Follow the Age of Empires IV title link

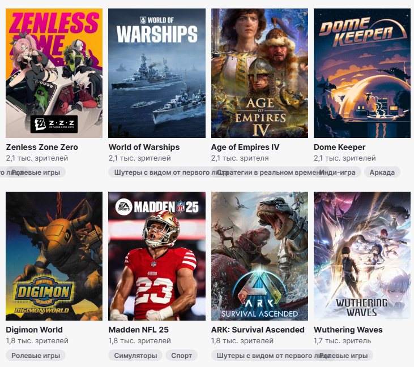click(245, 147)
